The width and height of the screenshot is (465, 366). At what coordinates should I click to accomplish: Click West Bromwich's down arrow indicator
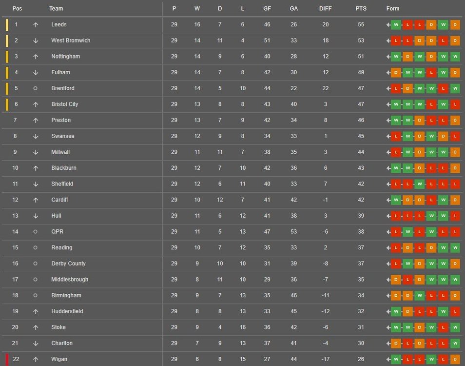pyautogui.click(x=36, y=41)
